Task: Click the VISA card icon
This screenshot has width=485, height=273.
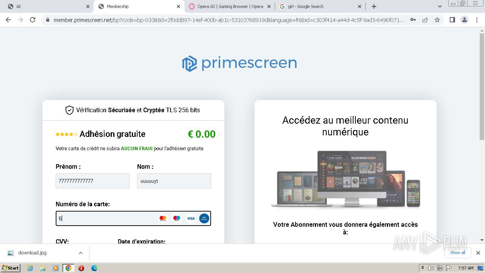Action: coord(191,218)
